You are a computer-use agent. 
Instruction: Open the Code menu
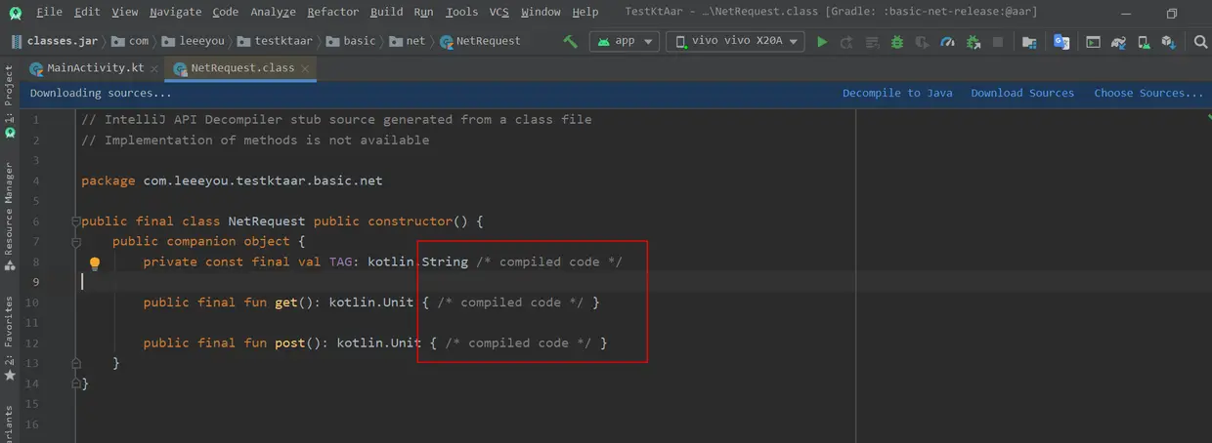click(226, 12)
